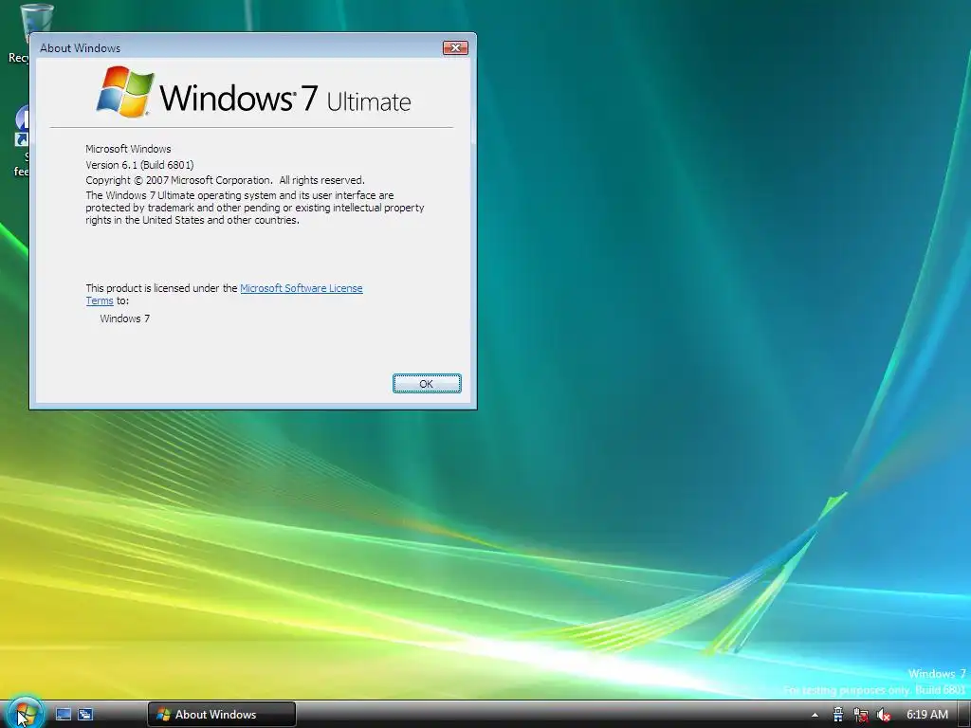971x728 pixels.
Task: Click the 'Version 6.1 (Build 6801)' text
Action: point(139,165)
